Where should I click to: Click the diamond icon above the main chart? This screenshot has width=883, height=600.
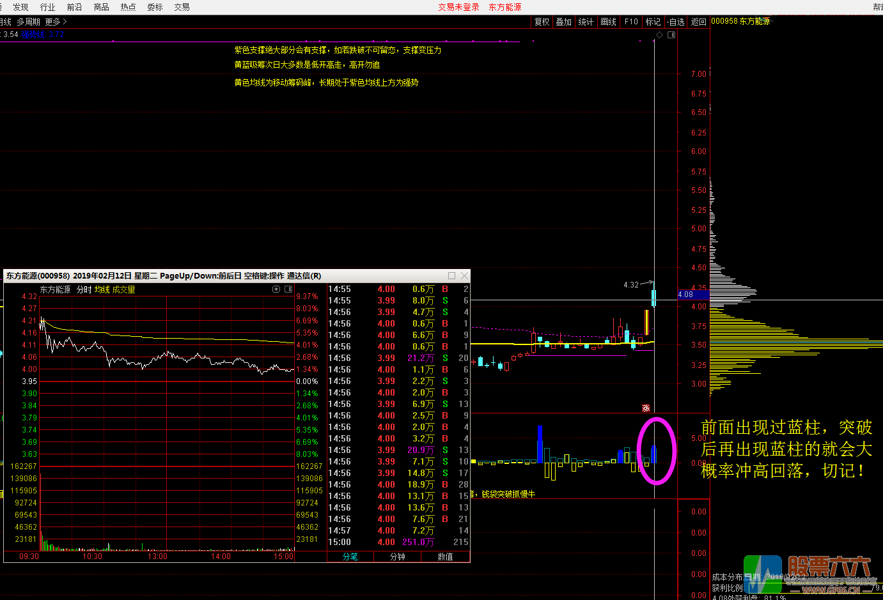[660, 35]
